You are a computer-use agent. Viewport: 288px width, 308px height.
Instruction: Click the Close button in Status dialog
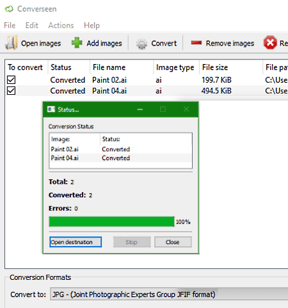coord(173,242)
